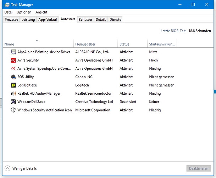Switch to the Benutzer tab
216x178 pixels.
pos(85,20)
